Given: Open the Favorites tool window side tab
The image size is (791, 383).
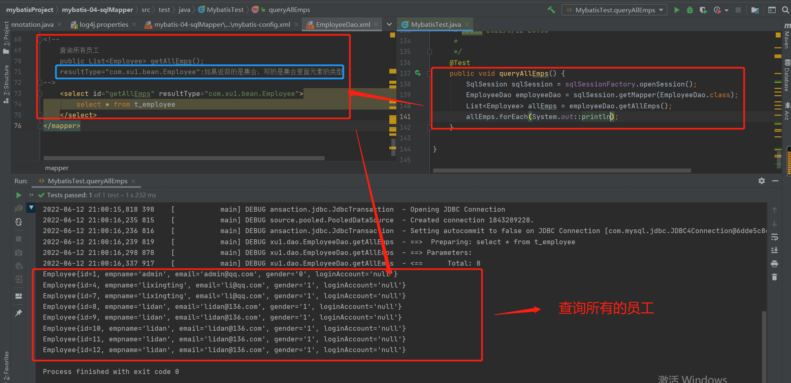Looking at the screenshot, I should click(x=6, y=366).
